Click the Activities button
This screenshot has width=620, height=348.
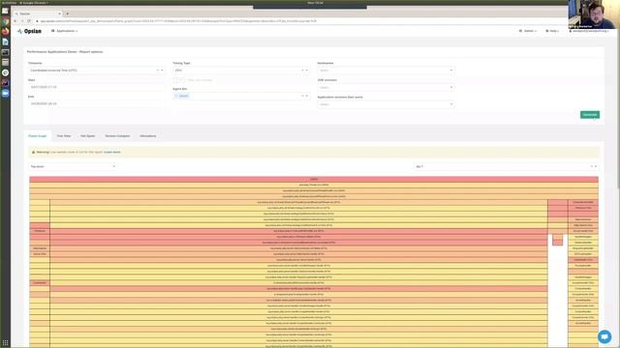(9, 2)
